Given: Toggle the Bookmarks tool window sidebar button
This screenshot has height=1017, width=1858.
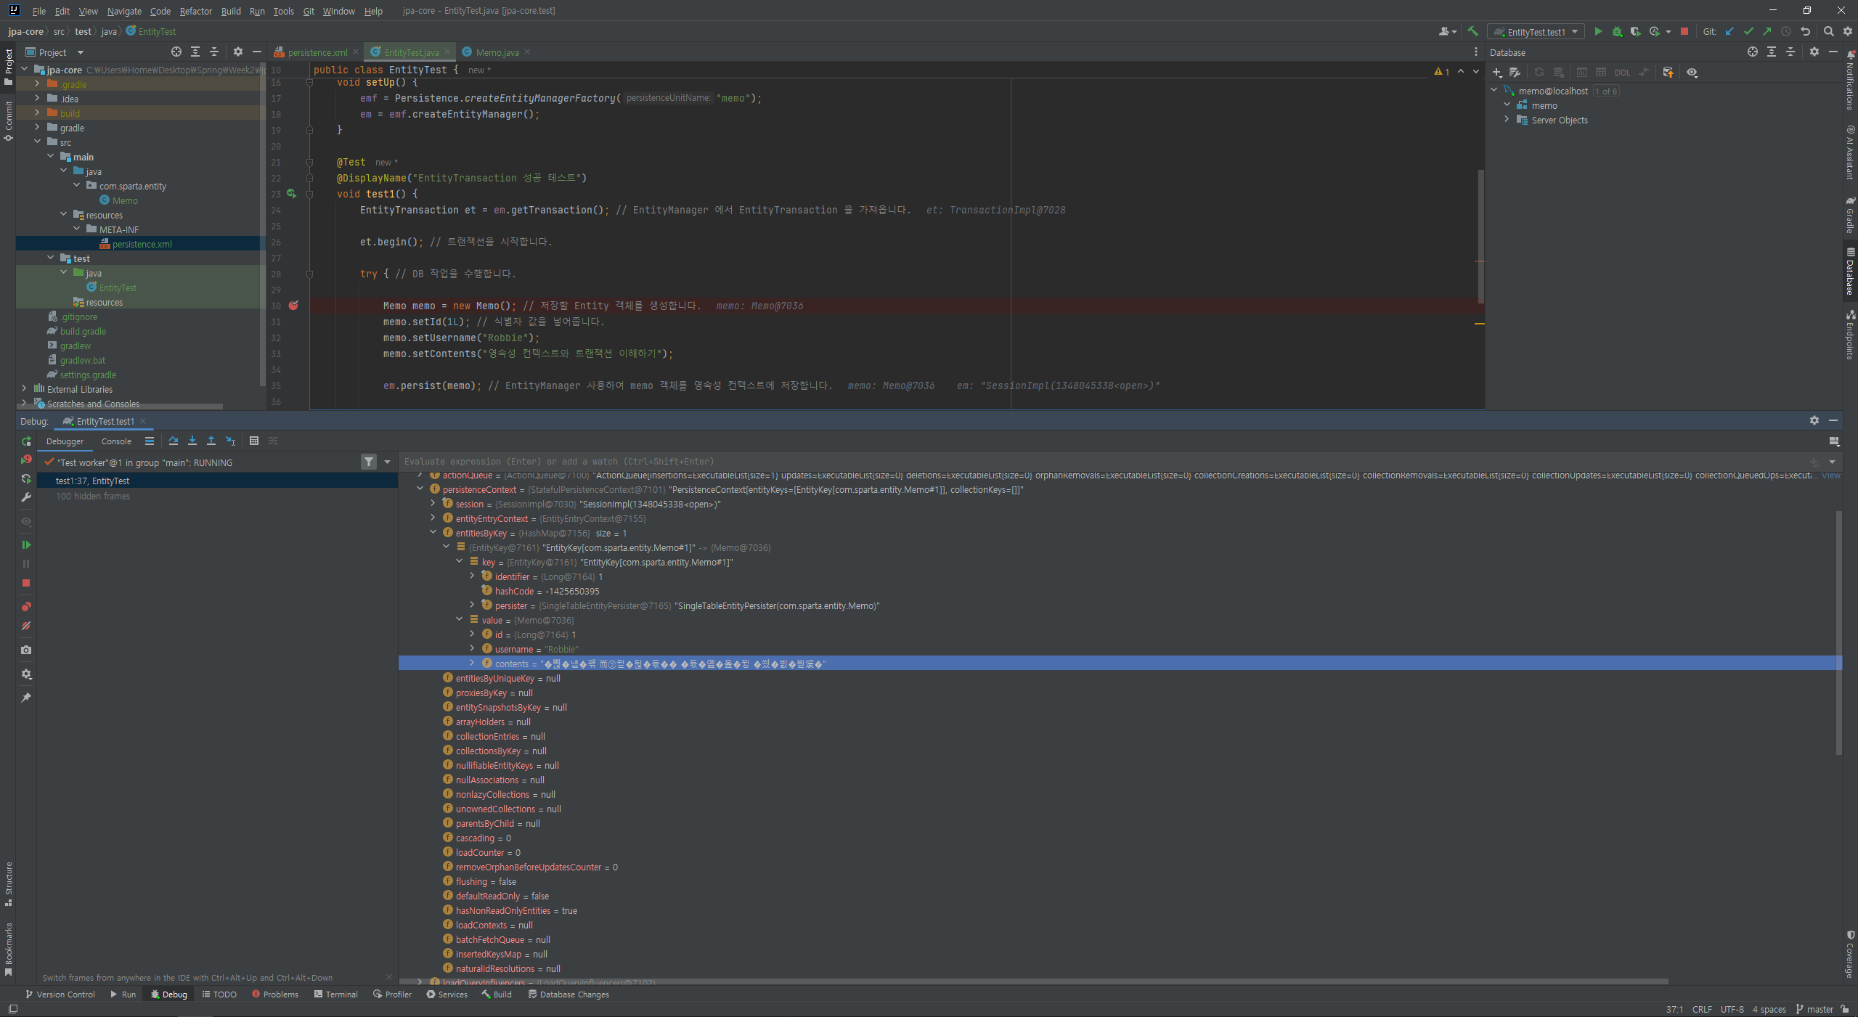Looking at the screenshot, I should click(8, 949).
